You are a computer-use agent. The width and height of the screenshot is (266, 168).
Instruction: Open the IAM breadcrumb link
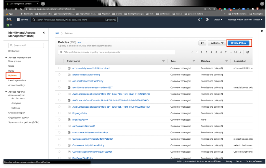click(57, 33)
